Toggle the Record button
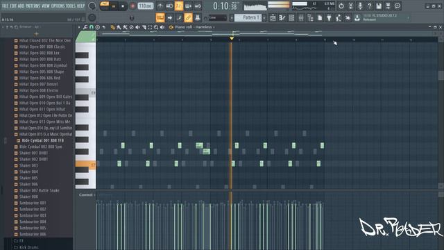The image size is (444, 250). (133, 6)
